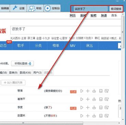Open the 控制台 gear button
This screenshot has width=126, height=125.
52,8
